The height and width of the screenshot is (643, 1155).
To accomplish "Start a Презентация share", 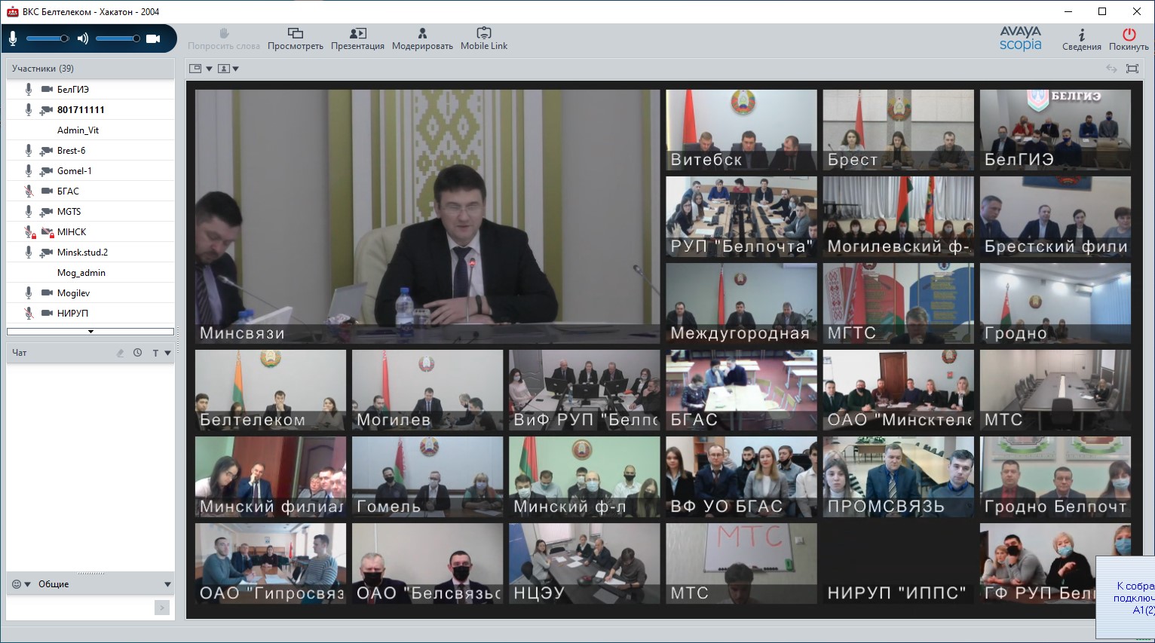I will [x=357, y=39].
